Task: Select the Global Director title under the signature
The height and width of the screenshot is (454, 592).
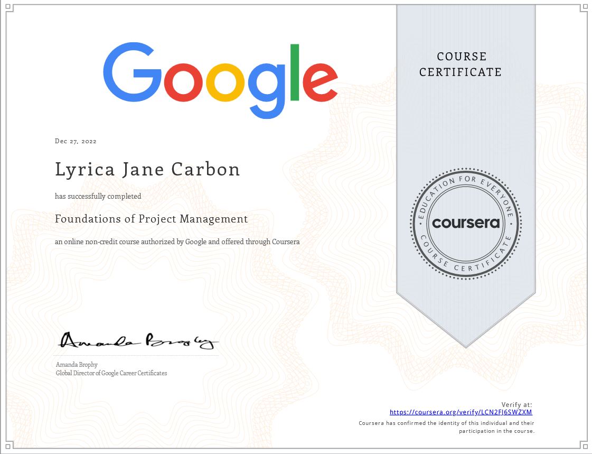Action: (x=111, y=373)
